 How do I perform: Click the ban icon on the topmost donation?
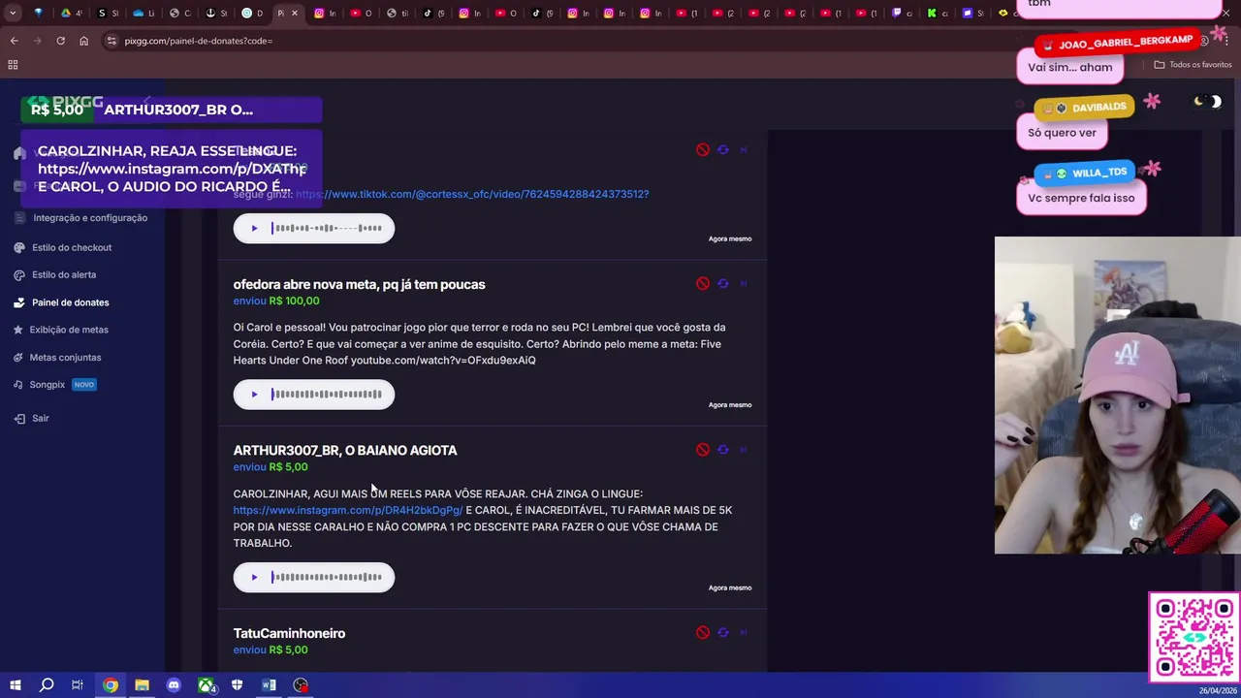pyautogui.click(x=702, y=149)
